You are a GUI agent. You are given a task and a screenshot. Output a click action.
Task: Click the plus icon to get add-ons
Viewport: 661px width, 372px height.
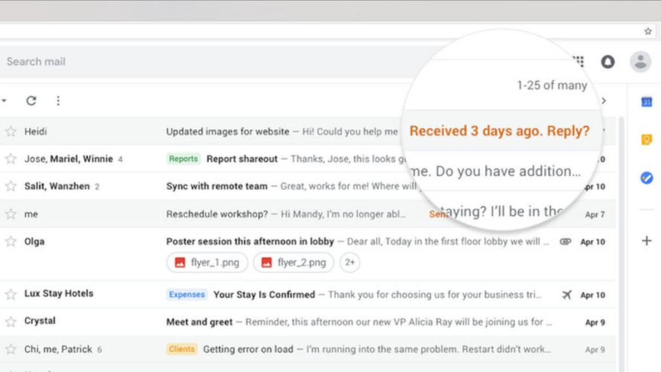pos(647,240)
